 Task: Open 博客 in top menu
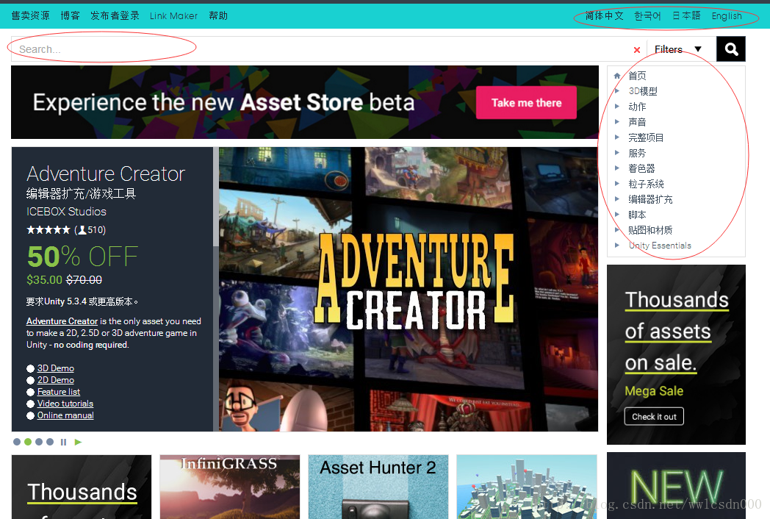(71, 15)
